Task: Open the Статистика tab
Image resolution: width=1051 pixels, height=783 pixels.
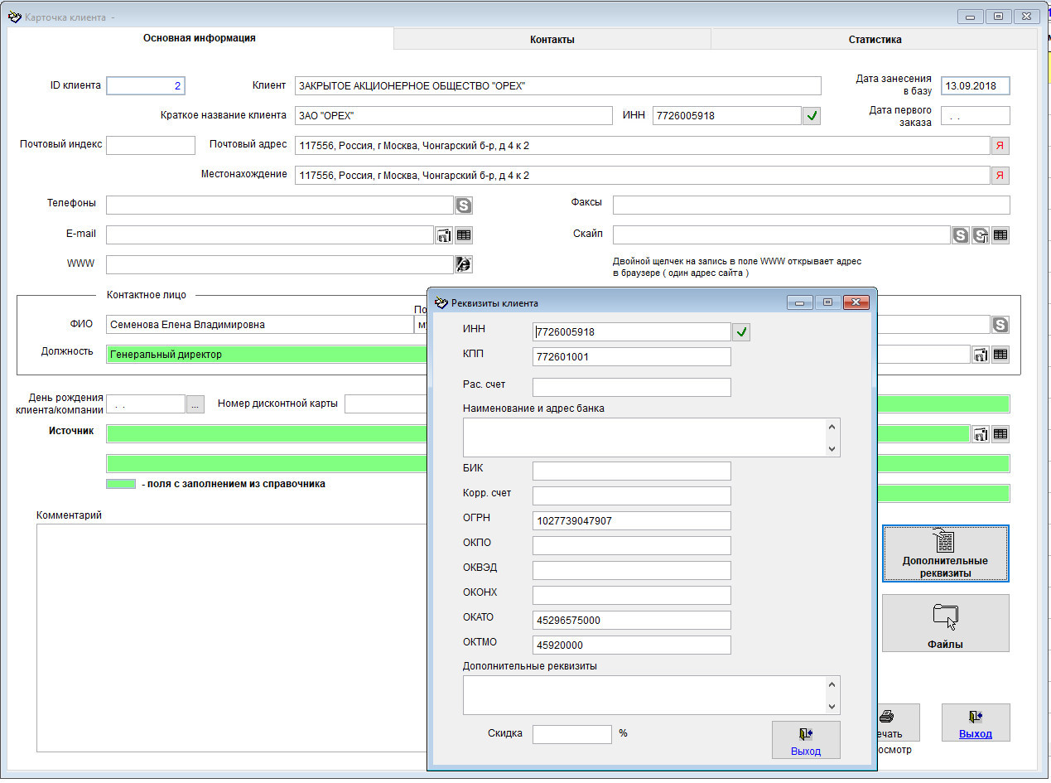Action: pos(874,39)
